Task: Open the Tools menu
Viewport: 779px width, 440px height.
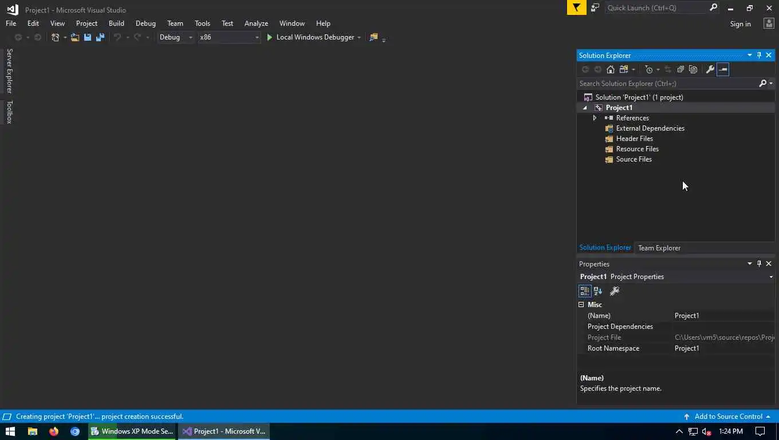Action: tap(202, 23)
